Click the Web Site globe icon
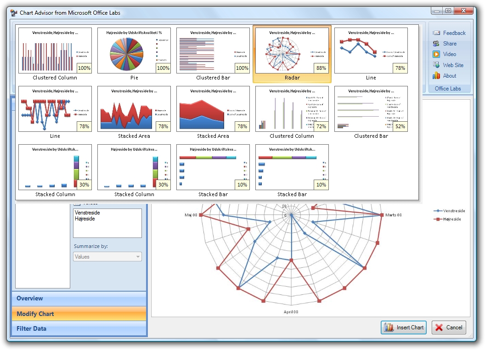The height and width of the screenshot is (350, 485). [436, 65]
